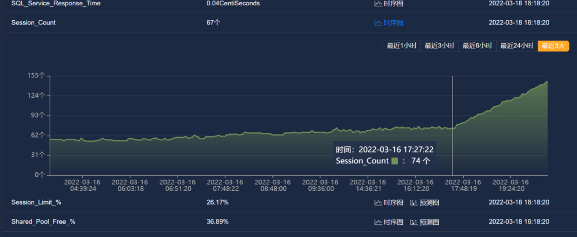Select the 最近3天 time range tab
Screen dimensions: 577x237
point(553,46)
